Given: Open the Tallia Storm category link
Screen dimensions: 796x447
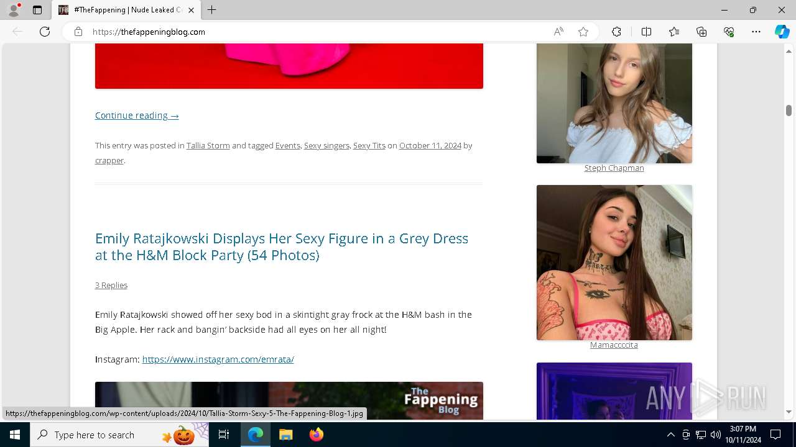Looking at the screenshot, I should (x=208, y=145).
